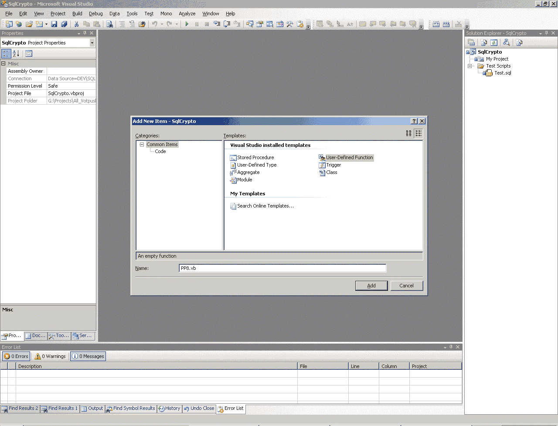This screenshot has height=426, width=558.
Task: Open Property Pages icon in Properties panel
Action: [29, 54]
